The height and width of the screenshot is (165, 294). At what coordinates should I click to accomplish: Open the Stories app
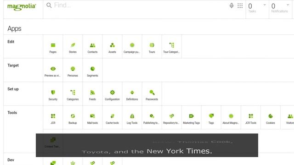[73, 47]
